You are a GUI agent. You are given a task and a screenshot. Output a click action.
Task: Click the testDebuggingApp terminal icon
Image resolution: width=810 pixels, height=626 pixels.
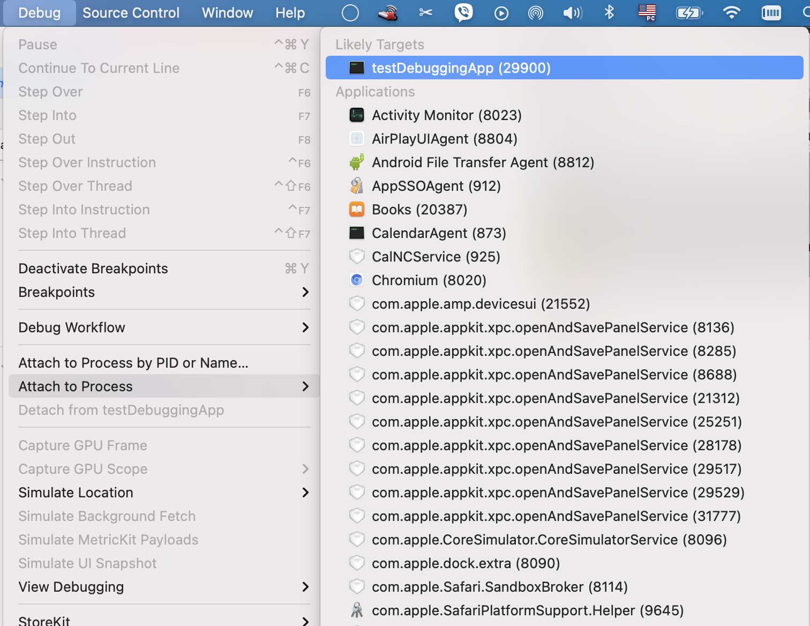(357, 68)
